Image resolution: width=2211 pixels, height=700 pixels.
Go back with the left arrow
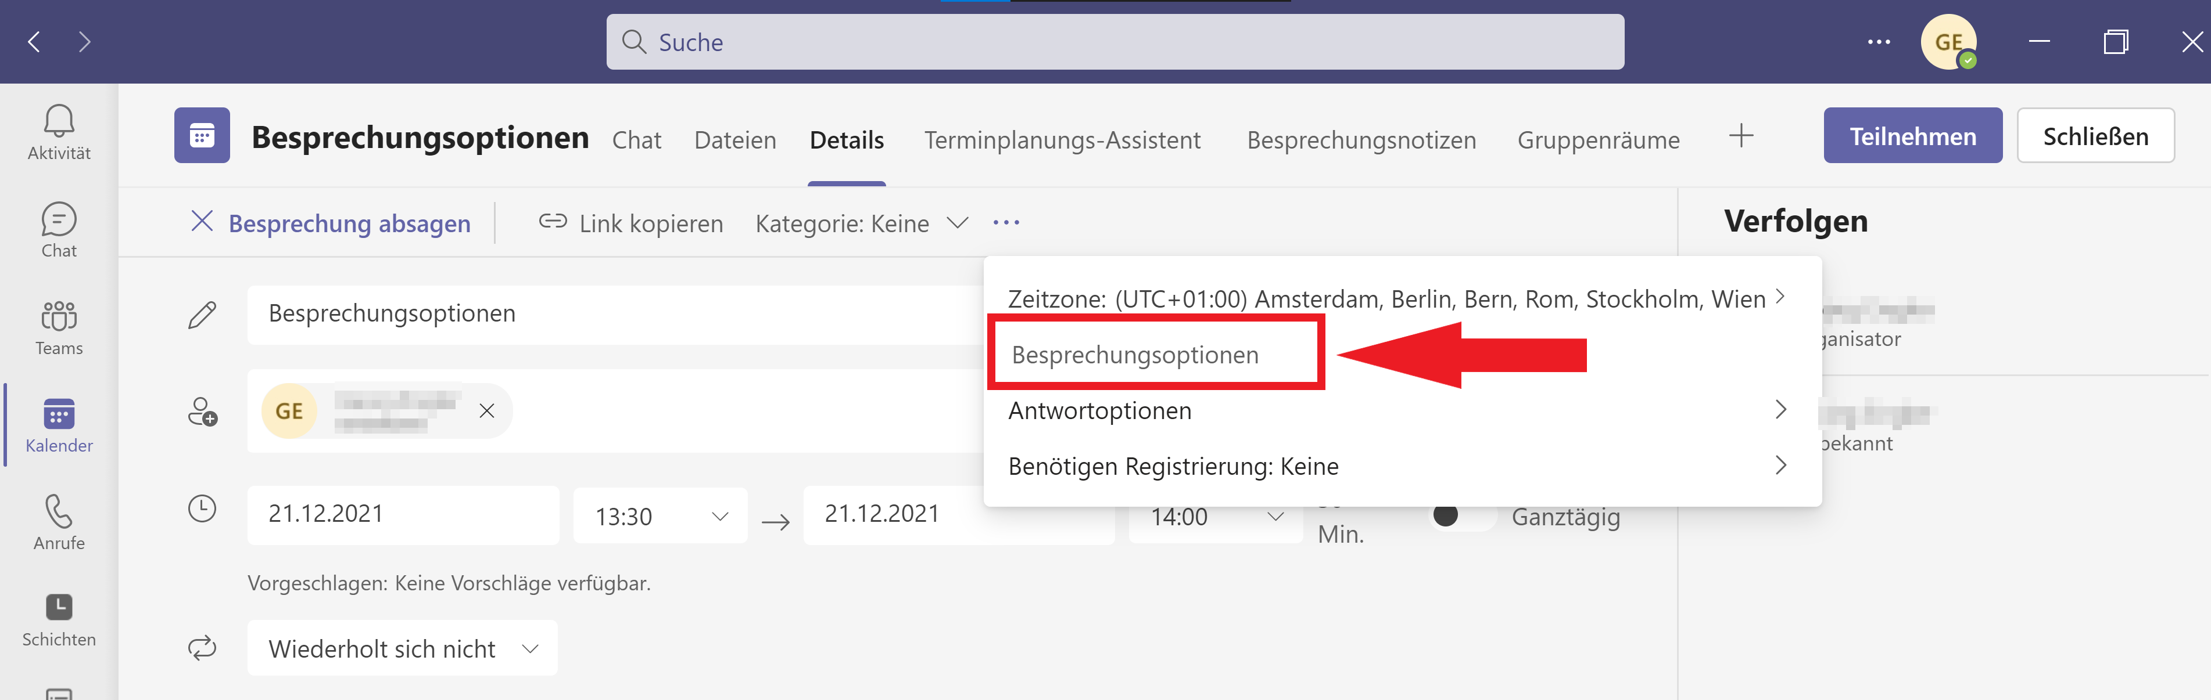[34, 41]
